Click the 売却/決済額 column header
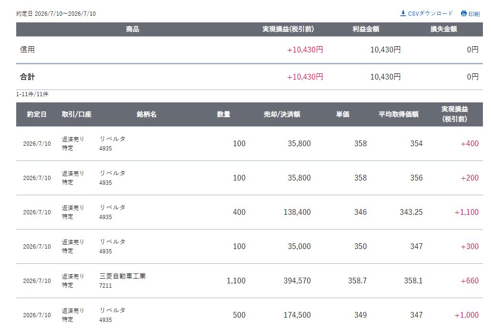The width and height of the screenshot is (491, 331). click(282, 114)
